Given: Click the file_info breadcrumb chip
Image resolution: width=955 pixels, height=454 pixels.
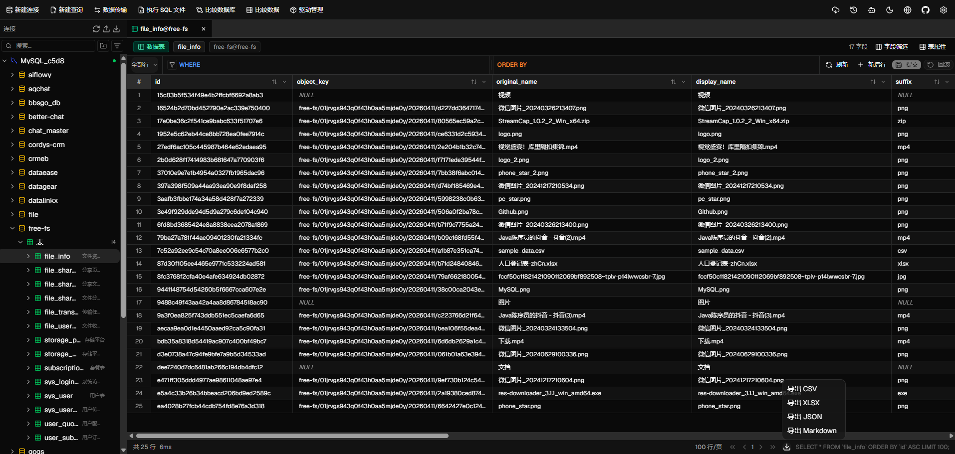Looking at the screenshot, I should [189, 47].
